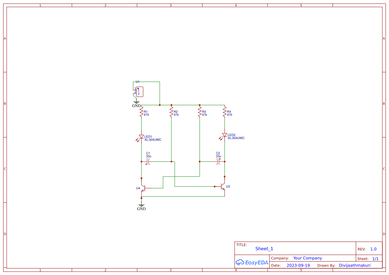This screenshot has height=275, width=389.
Task: Click the Divijaathmakuri drawn-by name
Action: (x=355, y=265)
